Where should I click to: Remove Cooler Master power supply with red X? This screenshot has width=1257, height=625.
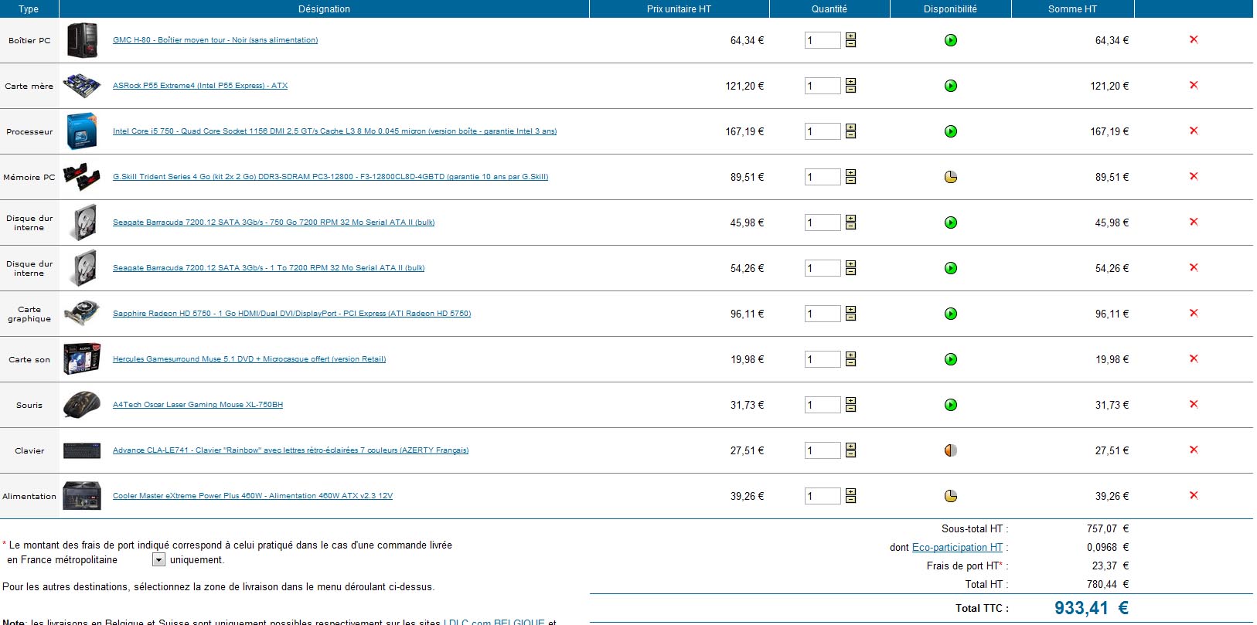(x=1194, y=495)
